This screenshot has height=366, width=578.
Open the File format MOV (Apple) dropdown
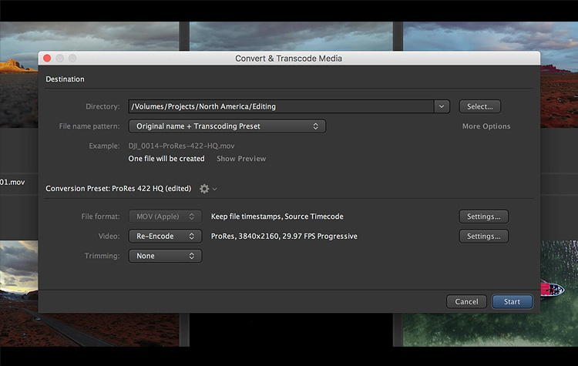[x=165, y=217]
